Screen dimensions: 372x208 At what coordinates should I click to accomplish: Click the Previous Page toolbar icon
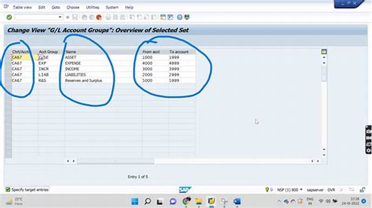click(x=139, y=17)
